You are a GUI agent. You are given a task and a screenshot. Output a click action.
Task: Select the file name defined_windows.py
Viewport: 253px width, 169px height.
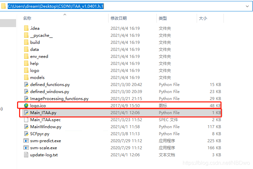pos(50,92)
